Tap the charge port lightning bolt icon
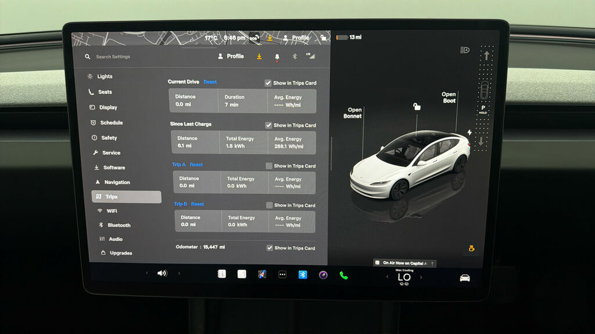Image resolution: width=595 pixels, height=334 pixels. click(469, 133)
